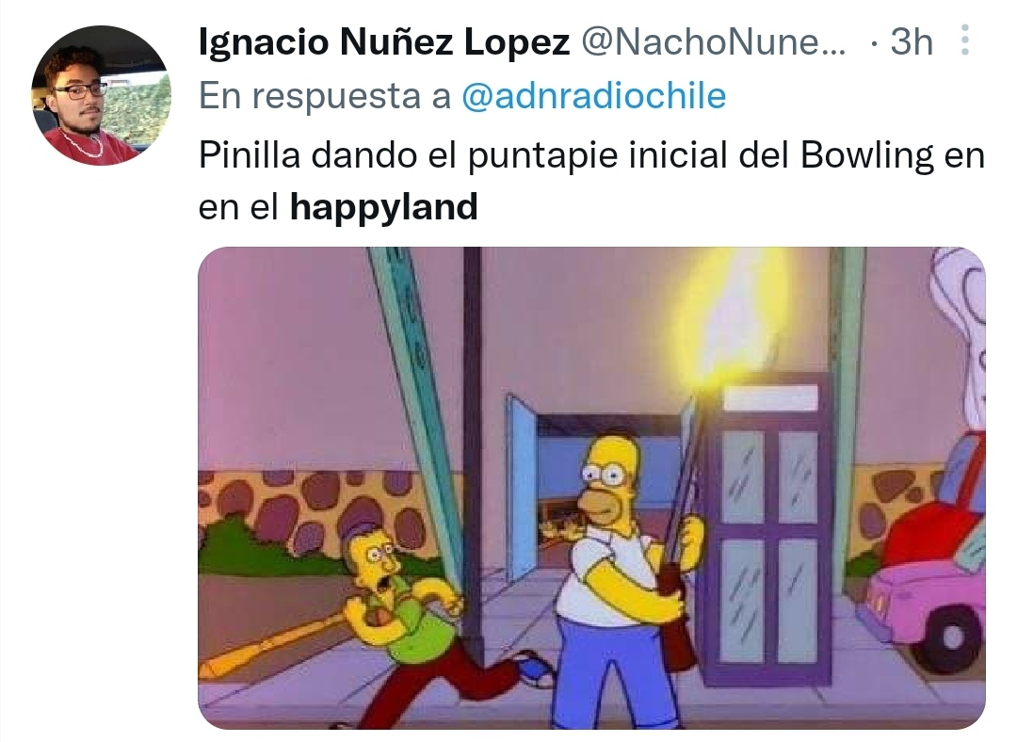Open the @NachoNune... handle link
Screen dimensions: 1017x742
[713, 42]
